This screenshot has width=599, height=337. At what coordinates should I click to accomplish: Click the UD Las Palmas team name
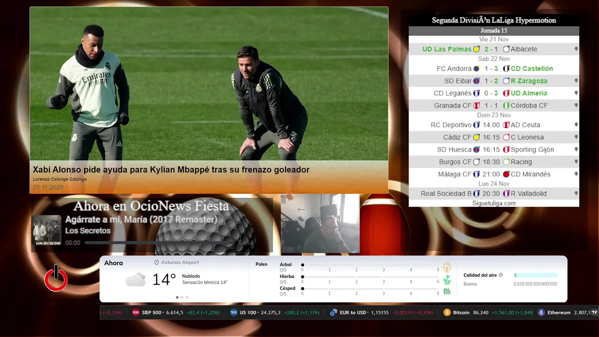[x=447, y=49]
